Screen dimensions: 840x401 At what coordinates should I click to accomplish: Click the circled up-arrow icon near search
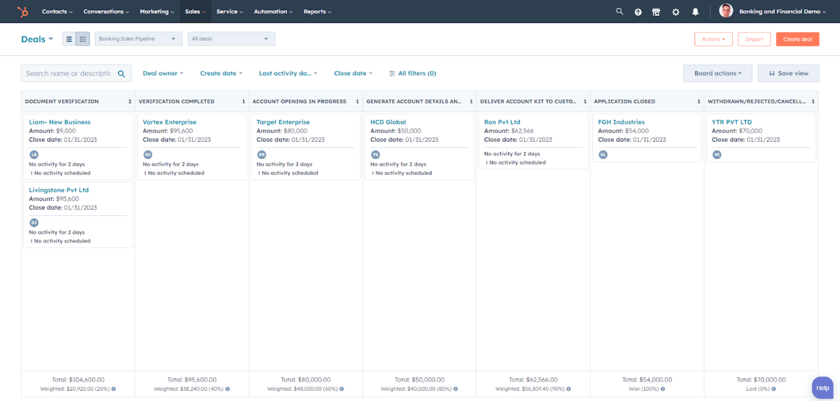point(638,11)
